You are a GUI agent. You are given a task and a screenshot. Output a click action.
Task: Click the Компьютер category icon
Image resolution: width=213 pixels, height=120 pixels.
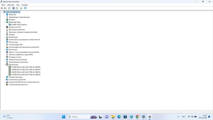pyautogui.click(x=7, y=42)
